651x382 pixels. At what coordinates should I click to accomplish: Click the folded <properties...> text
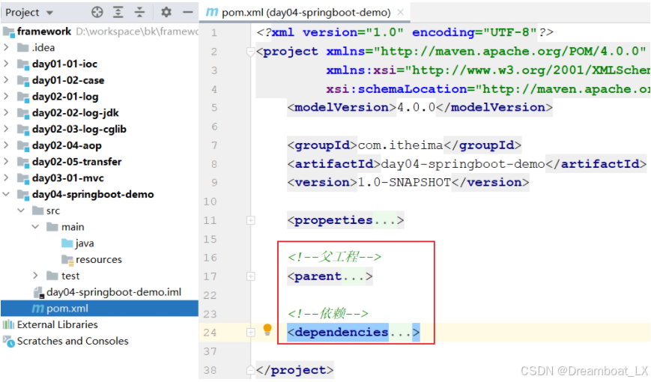coord(345,220)
